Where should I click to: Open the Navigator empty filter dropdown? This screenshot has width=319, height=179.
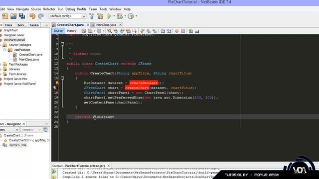tap(31, 130)
